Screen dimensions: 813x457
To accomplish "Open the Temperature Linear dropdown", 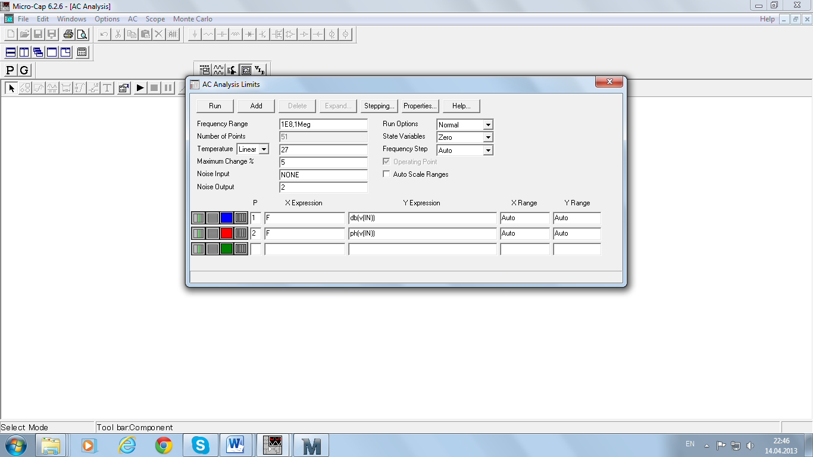I will pyautogui.click(x=264, y=149).
